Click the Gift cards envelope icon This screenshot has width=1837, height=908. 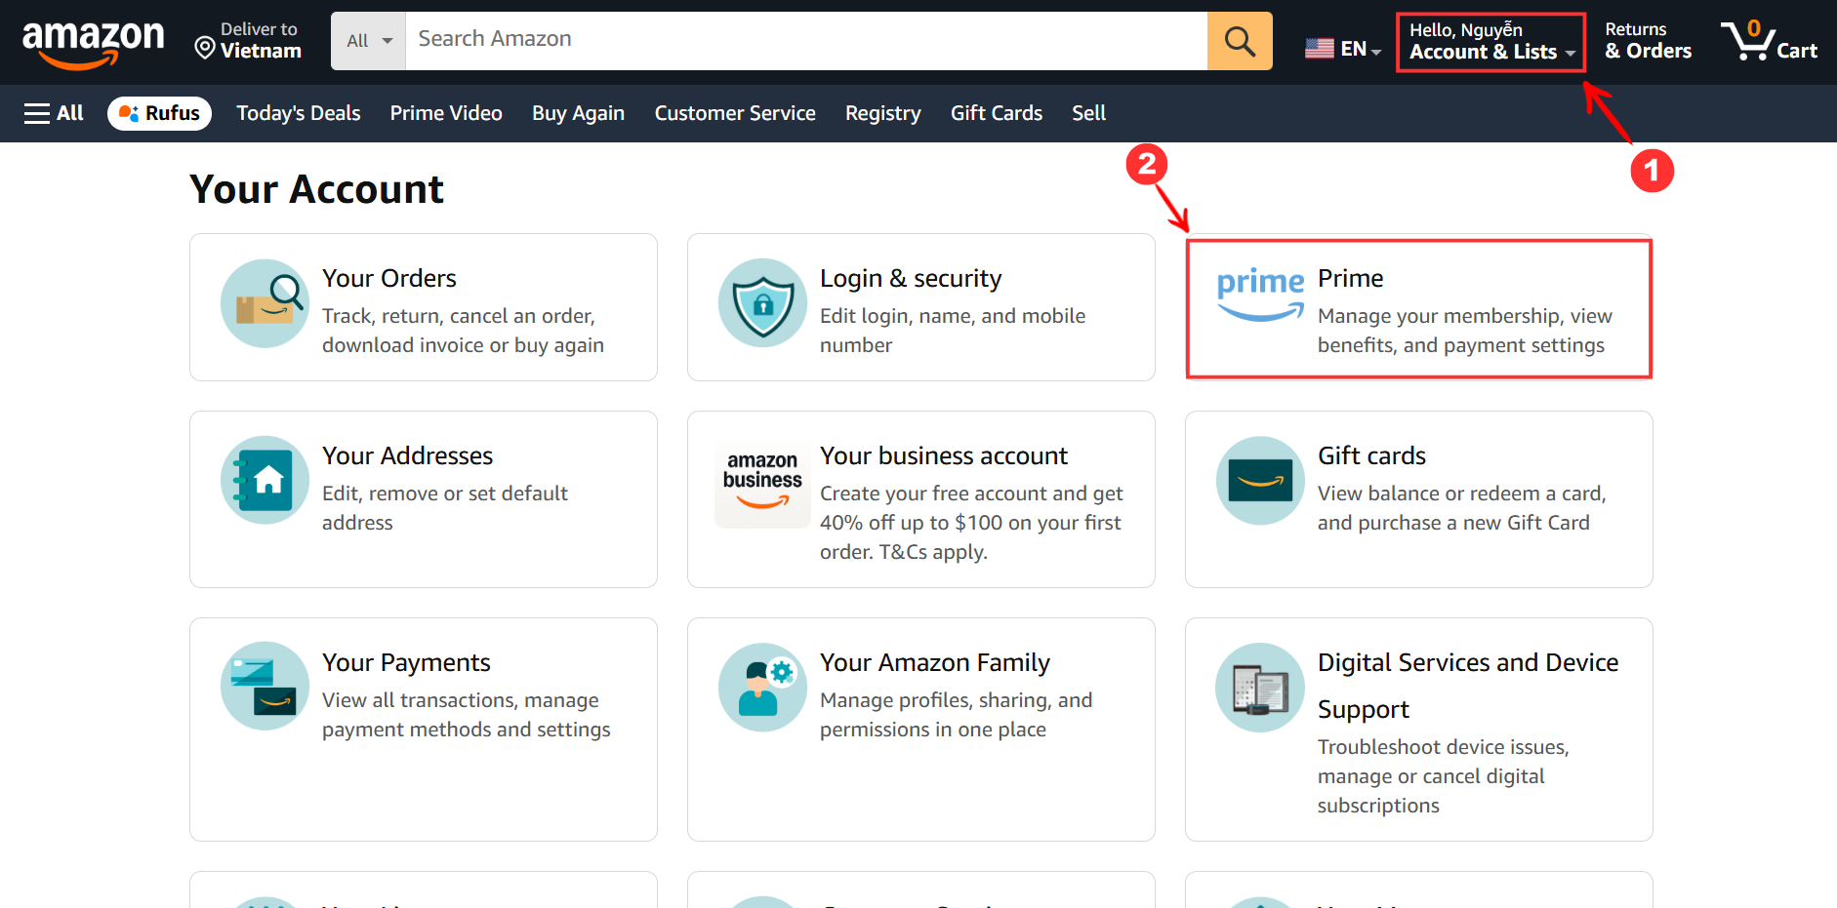click(x=1261, y=481)
